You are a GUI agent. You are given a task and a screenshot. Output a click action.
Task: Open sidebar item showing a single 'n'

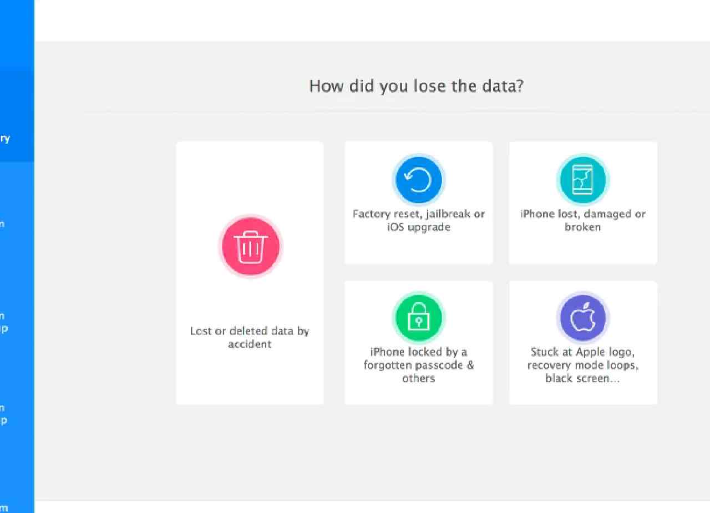(17, 224)
